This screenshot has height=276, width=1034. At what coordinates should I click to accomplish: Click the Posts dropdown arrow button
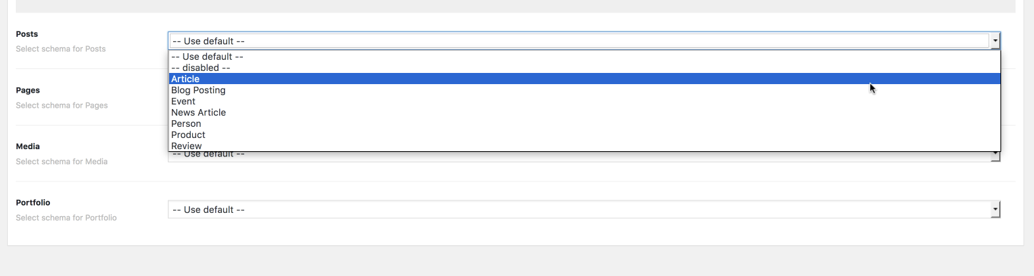point(995,41)
